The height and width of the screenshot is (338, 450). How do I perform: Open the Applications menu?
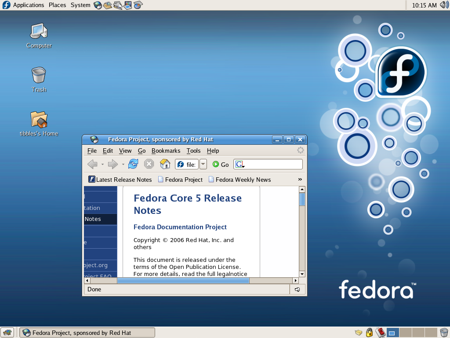(29, 5)
